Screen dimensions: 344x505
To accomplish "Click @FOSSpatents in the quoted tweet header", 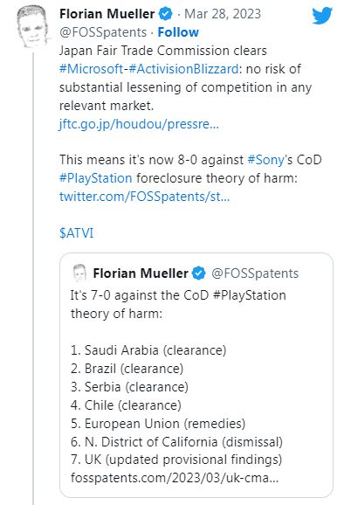I will (x=255, y=273).
